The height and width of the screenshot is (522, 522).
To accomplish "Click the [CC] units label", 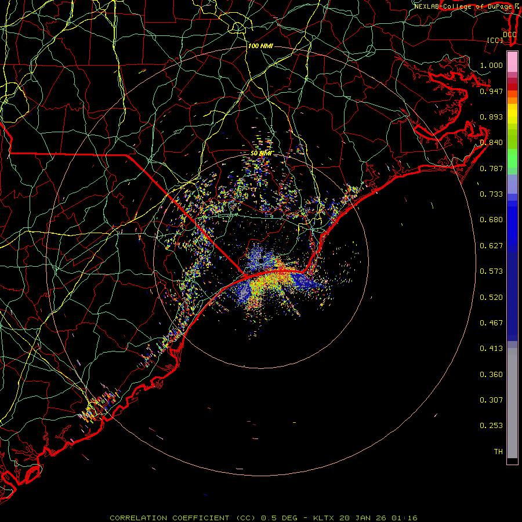I will coord(495,40).
